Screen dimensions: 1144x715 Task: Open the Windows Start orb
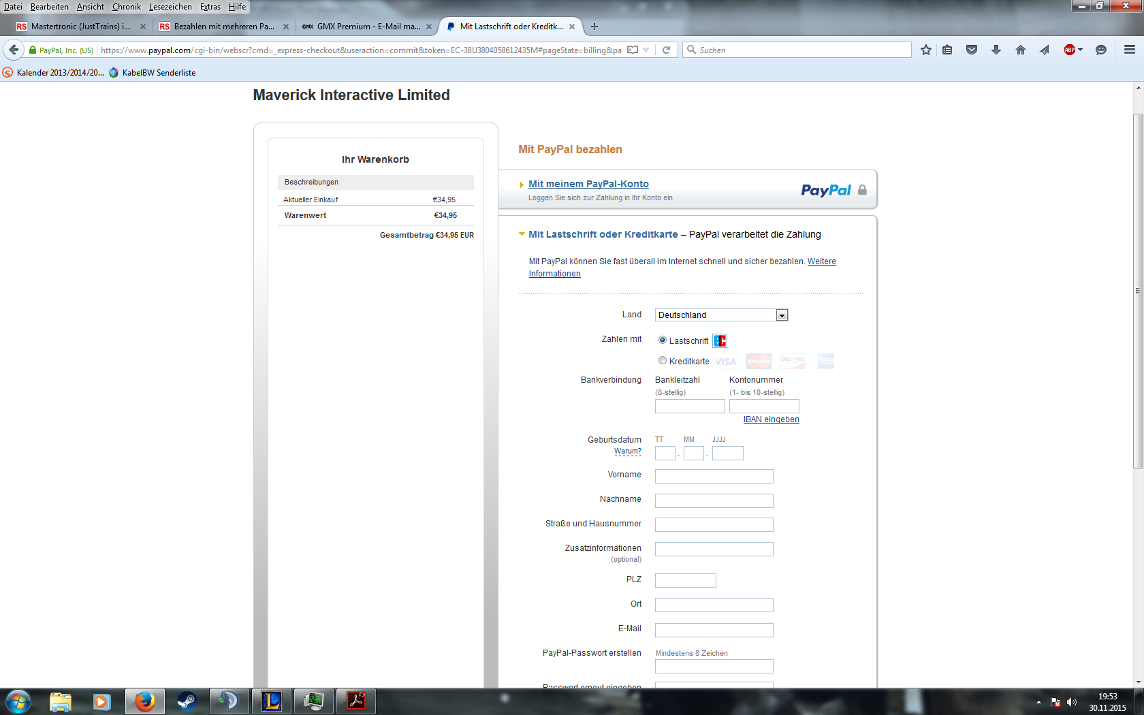(x=18, y=701)
